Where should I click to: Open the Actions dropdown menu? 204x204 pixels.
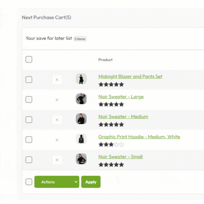coord(57,182)
